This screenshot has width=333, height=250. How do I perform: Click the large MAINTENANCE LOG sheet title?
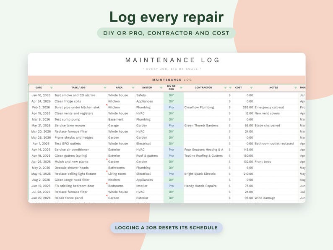pyautogui.click(x=172, y=60)
